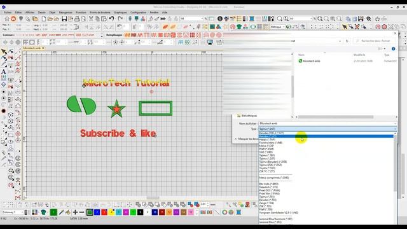Select the Microtech.emb file in dialog list

pos(309,61)
